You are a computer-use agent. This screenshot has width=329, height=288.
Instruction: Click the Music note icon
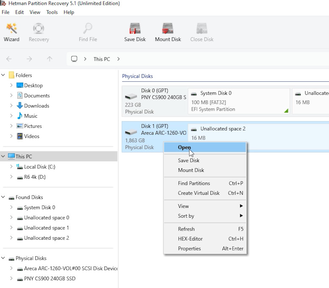coord(20,116)
